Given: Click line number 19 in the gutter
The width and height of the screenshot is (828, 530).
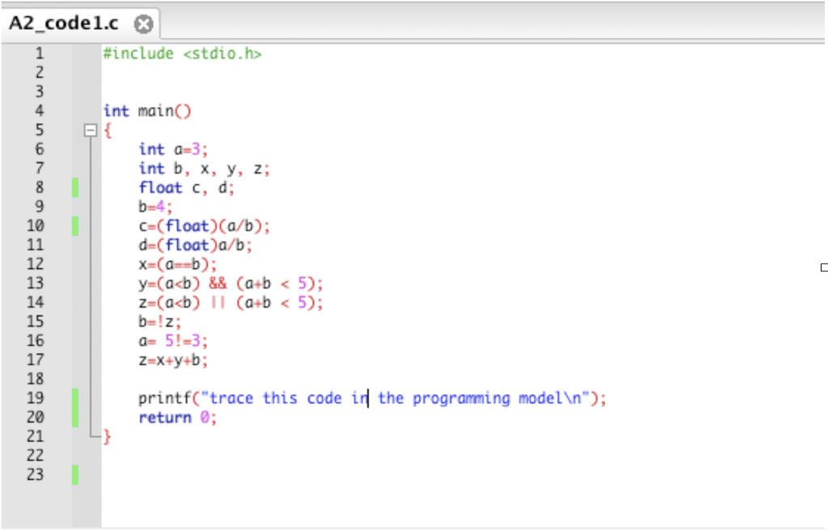Looking at the screenshot, I should (x=36, y=398).
